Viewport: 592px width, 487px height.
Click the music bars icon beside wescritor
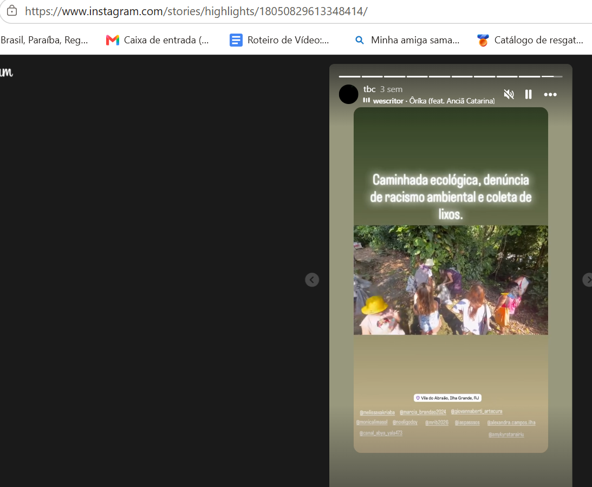[x=366, y=100]
